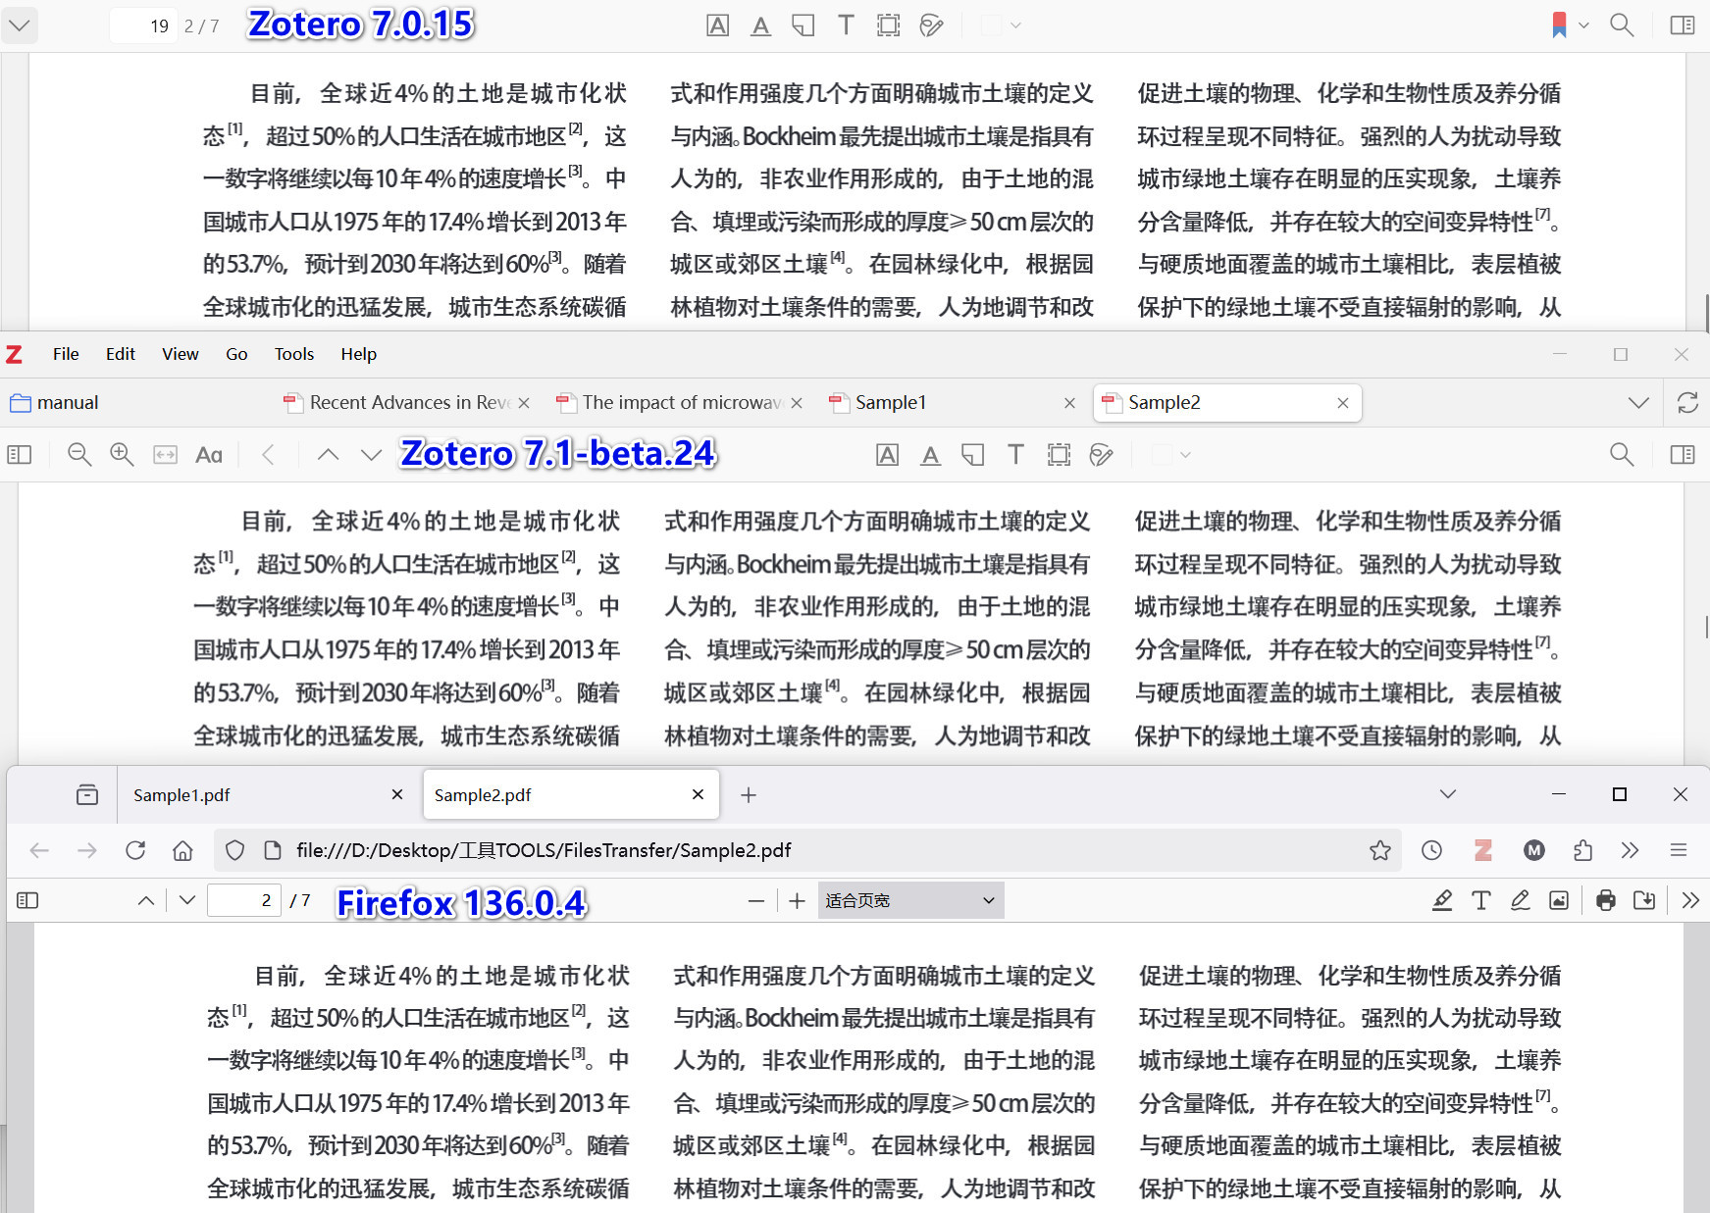Image resolution: width=1710 pixels, height=1213 pixels.
Task: Go to next page in Zotero beta
Action: [x=371, y=455]
